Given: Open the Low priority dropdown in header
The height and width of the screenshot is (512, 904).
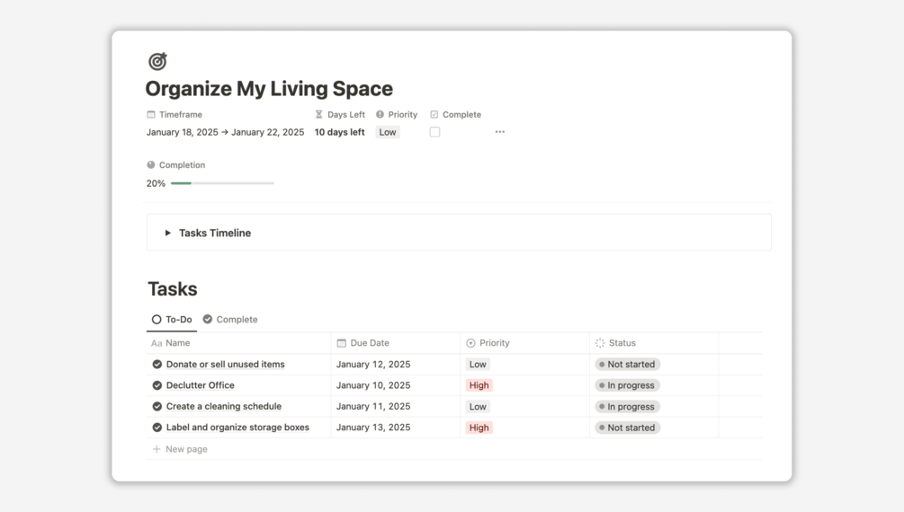Looking at the screenshot, I should 388,132.
